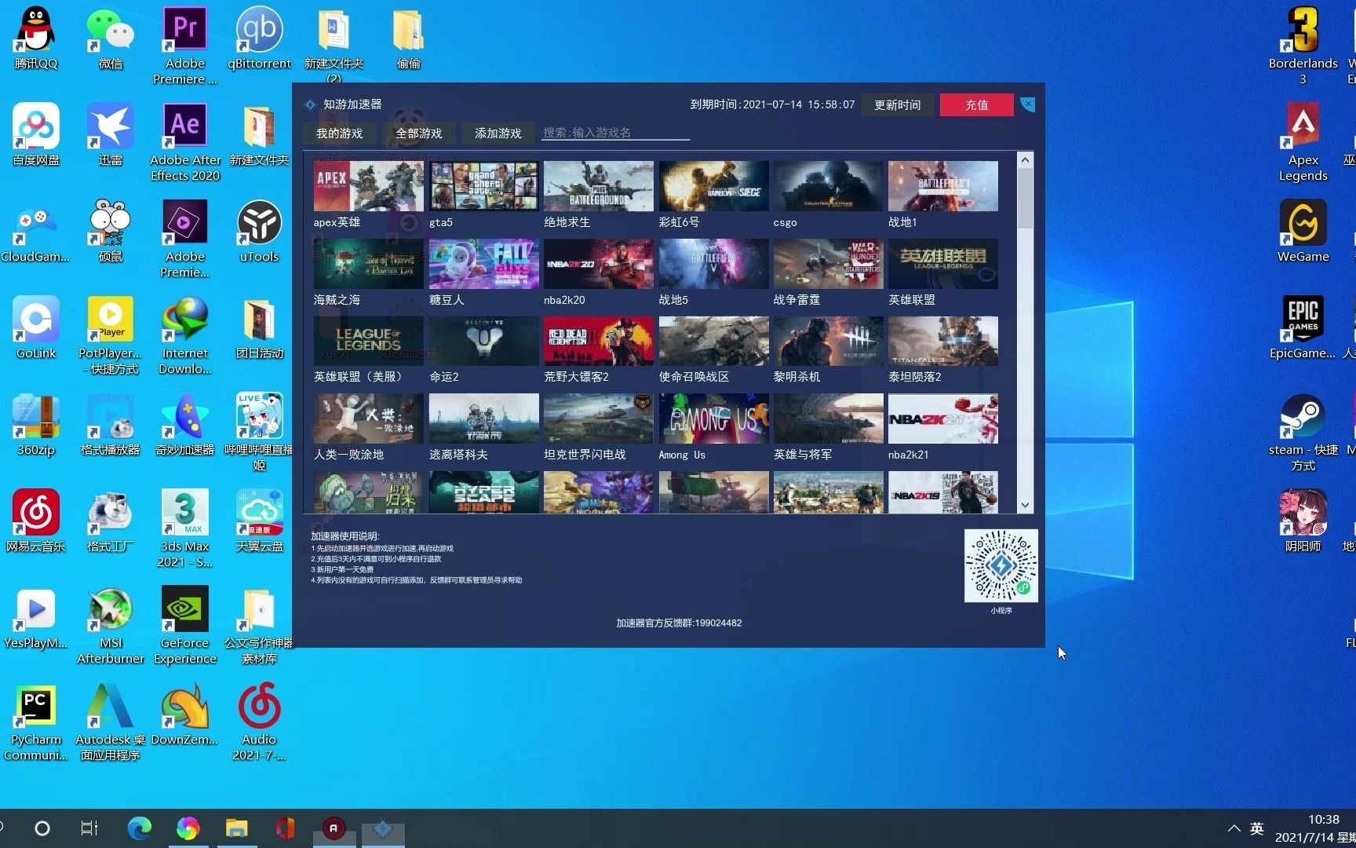Open the Internet Download Manager icon
The image size is (1356, 848).
click(185, 335)
